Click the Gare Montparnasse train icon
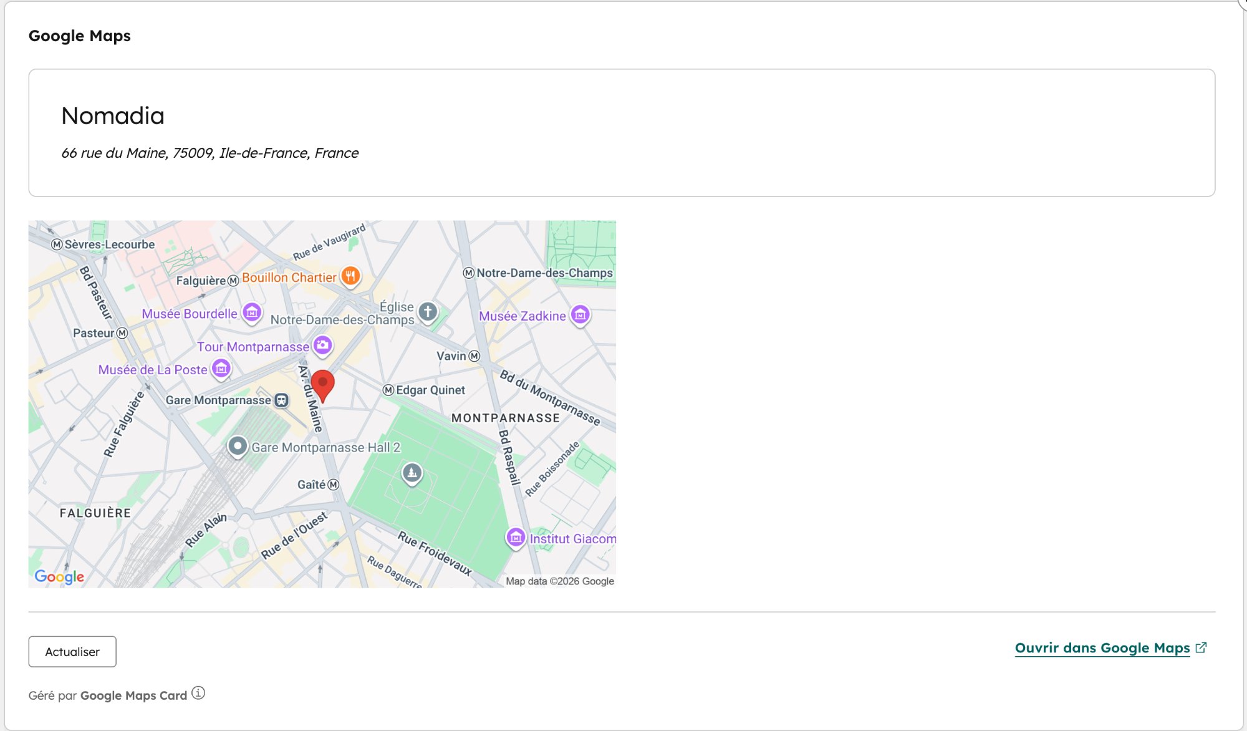The width and height of the screenshot is (1247, 731). [282, 400]
